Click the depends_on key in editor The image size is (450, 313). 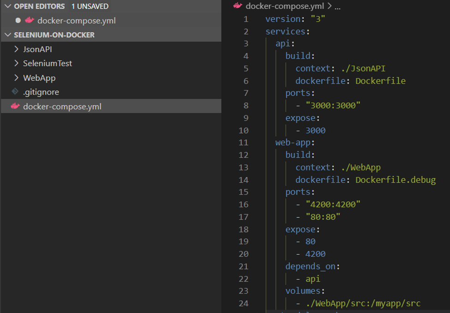[x=305, y=266]
